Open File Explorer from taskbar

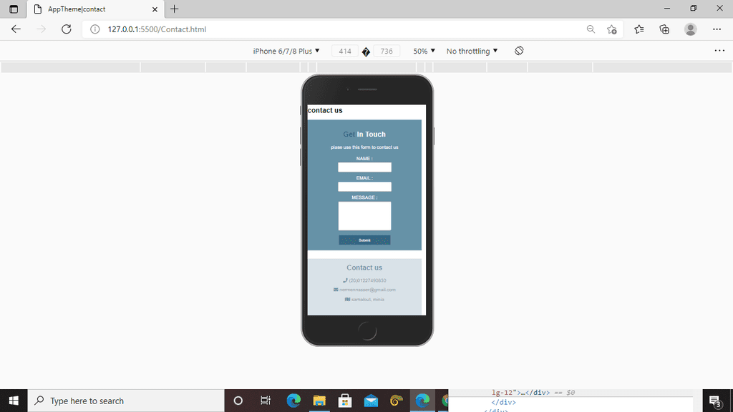pos(319,401)
